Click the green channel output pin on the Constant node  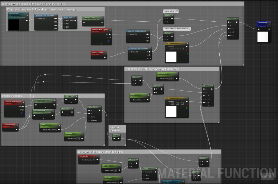click(x=187, y=53)
